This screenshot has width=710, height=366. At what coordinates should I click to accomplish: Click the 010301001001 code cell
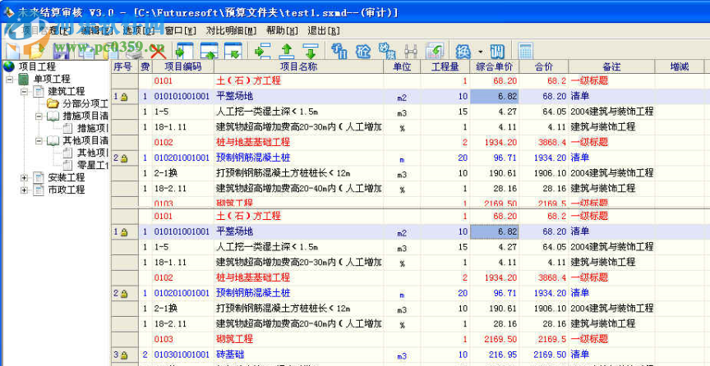coord(182,355)
